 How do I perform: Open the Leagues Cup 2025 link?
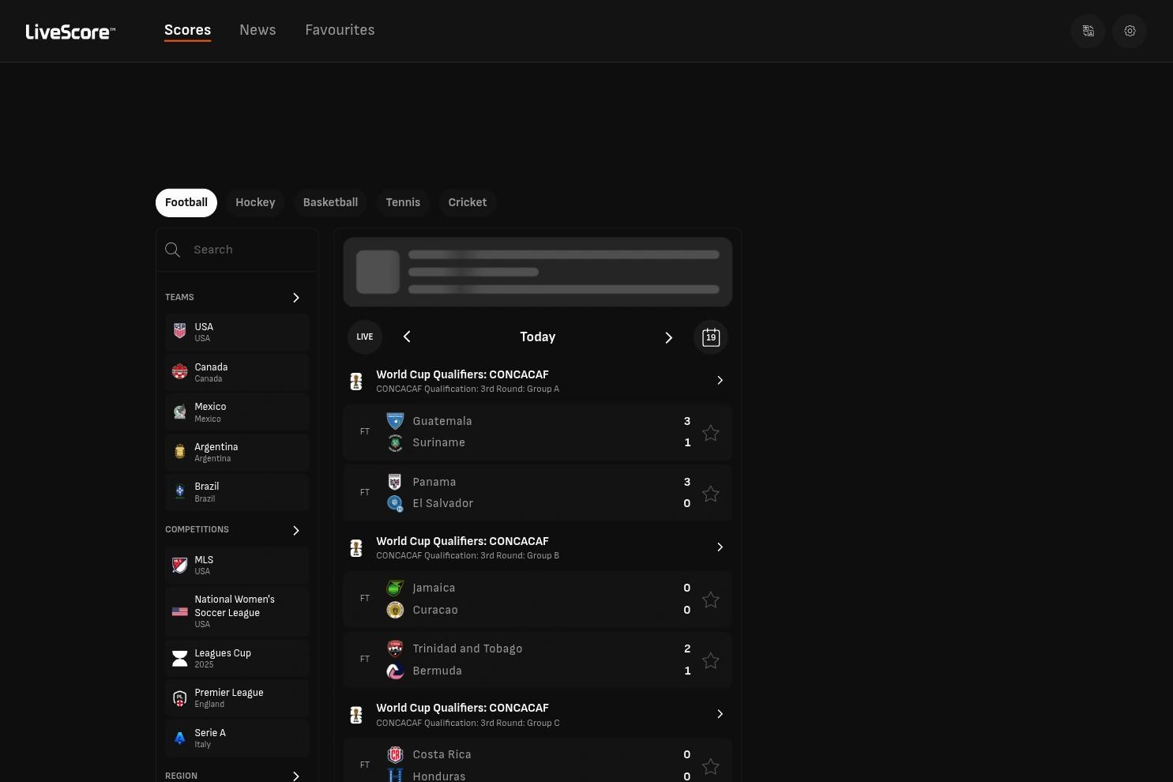(237, 658)
